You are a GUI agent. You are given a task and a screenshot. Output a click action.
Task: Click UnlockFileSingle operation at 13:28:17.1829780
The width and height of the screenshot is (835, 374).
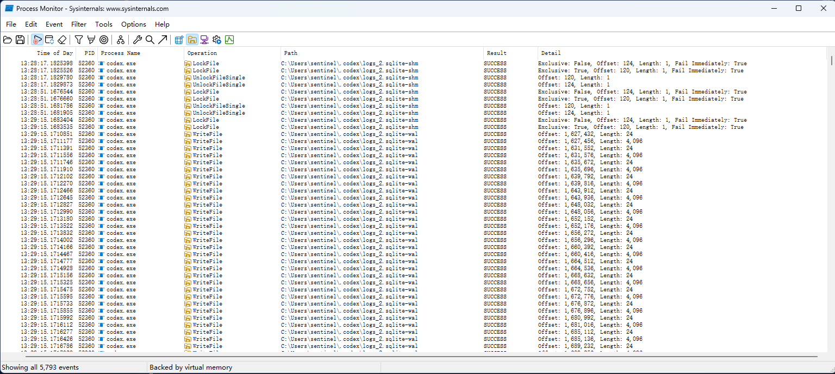(219, 78)
